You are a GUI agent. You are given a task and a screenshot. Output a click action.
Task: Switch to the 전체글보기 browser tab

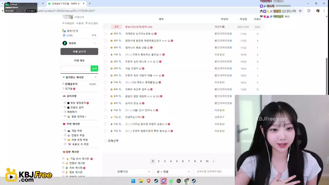tap(66, 3)
